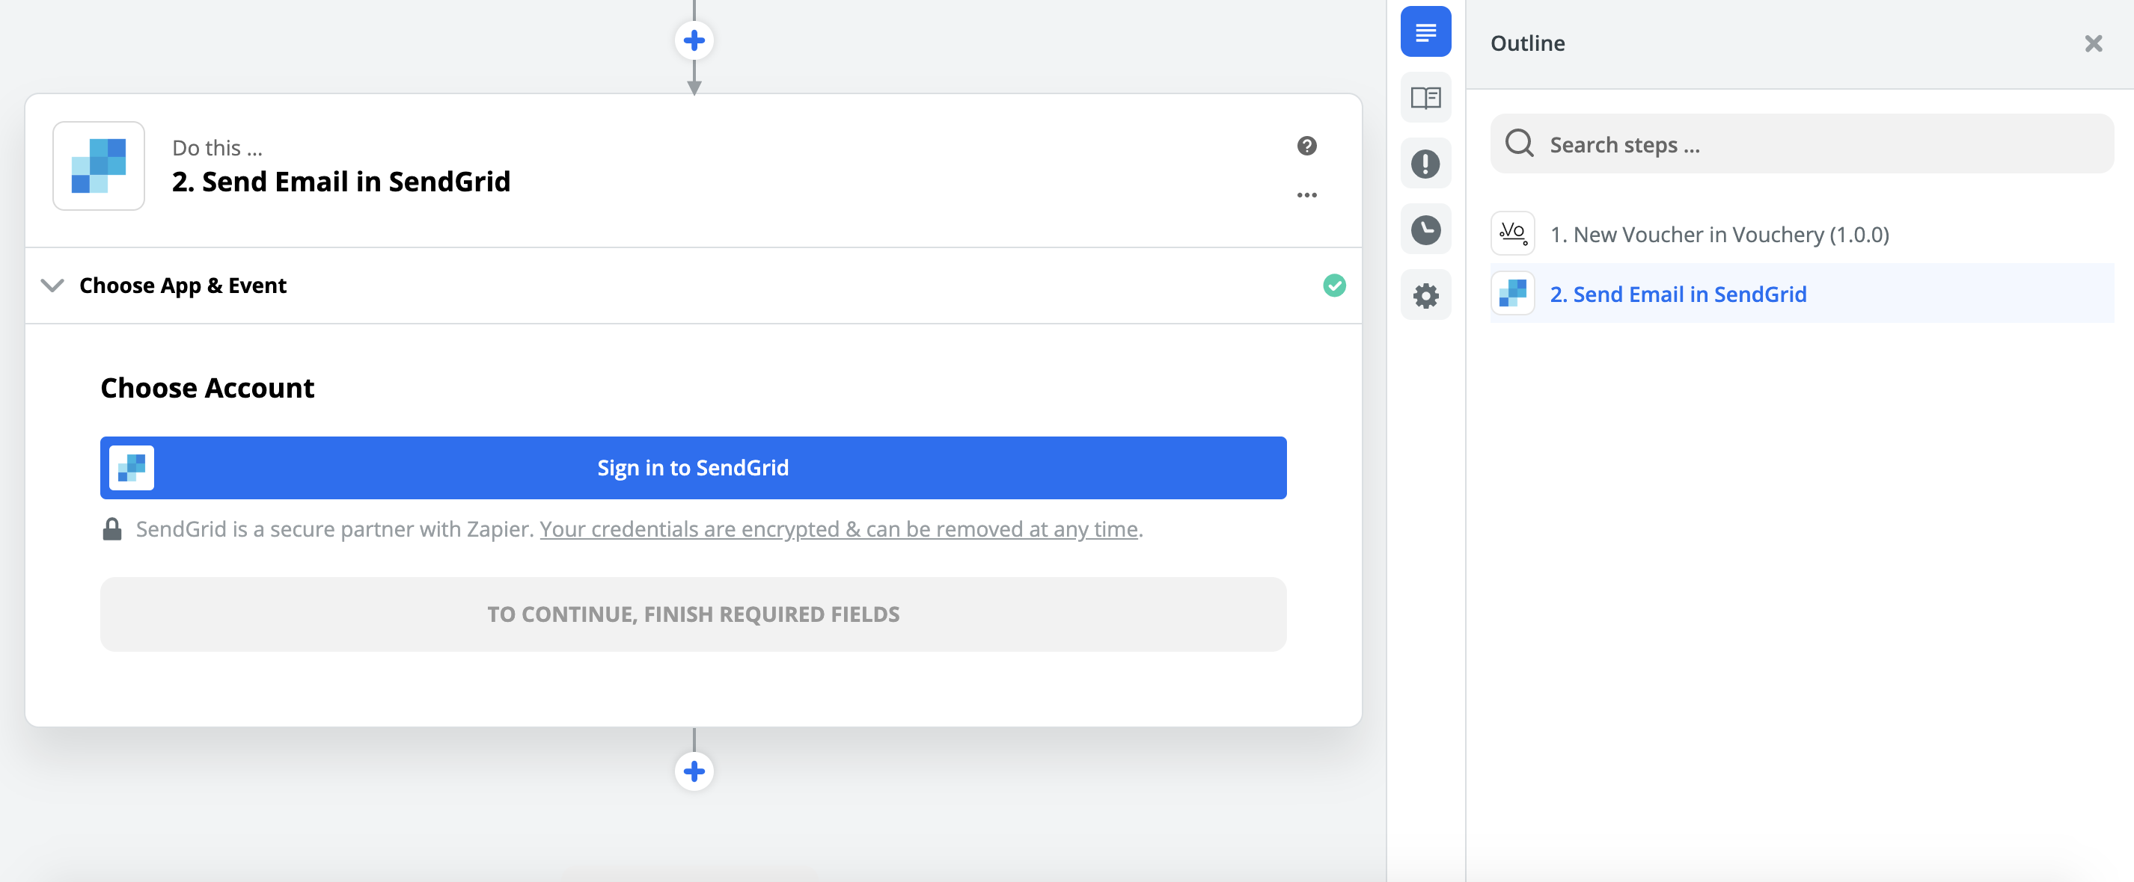
Task: Click the help question mark icon
Action: tap(1306, 146)
